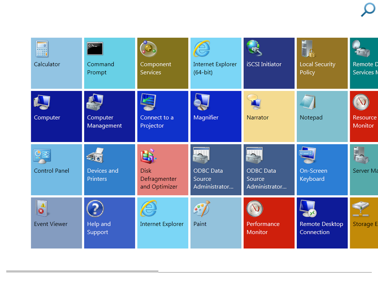
Task: Open the Paint app
Action: click(x=216, y=223)
